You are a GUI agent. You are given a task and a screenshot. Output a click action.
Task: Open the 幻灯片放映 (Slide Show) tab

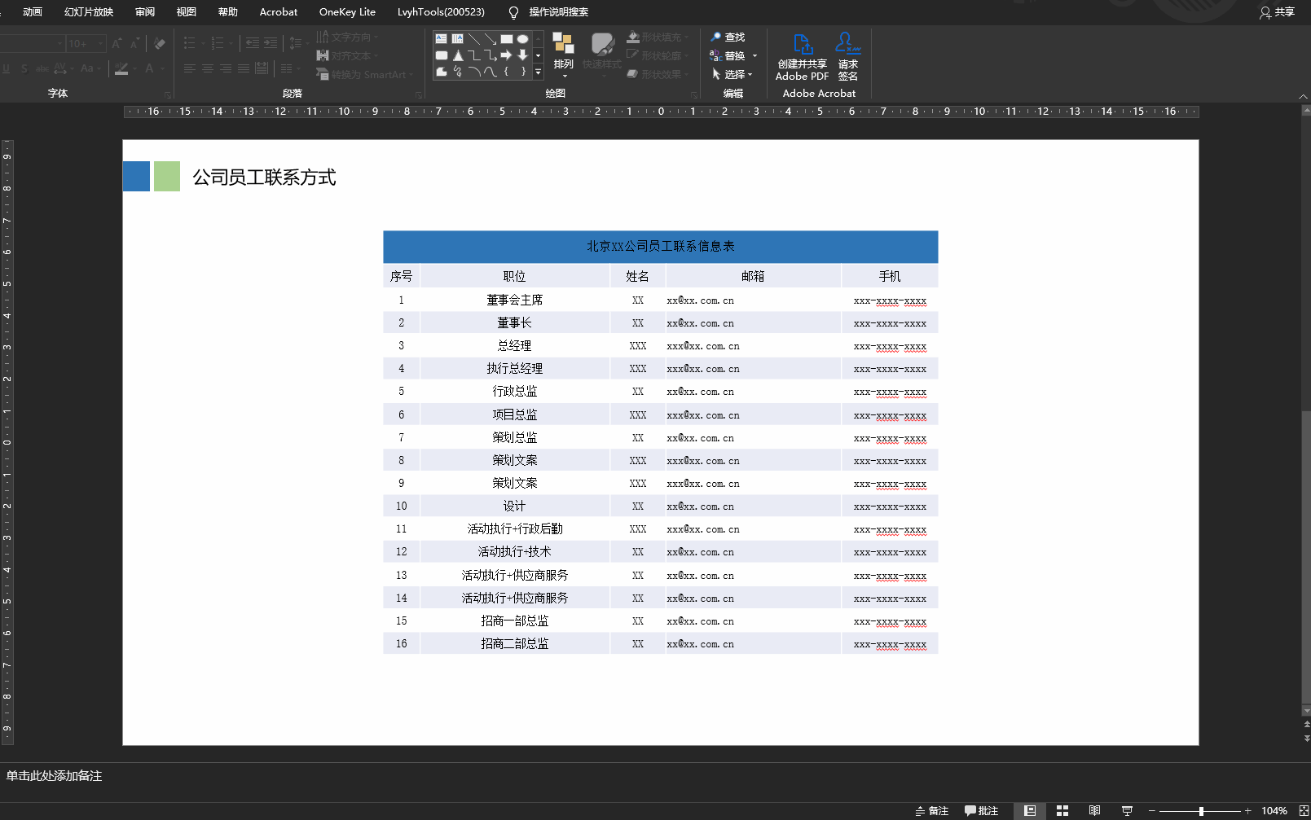click(89, 11)
